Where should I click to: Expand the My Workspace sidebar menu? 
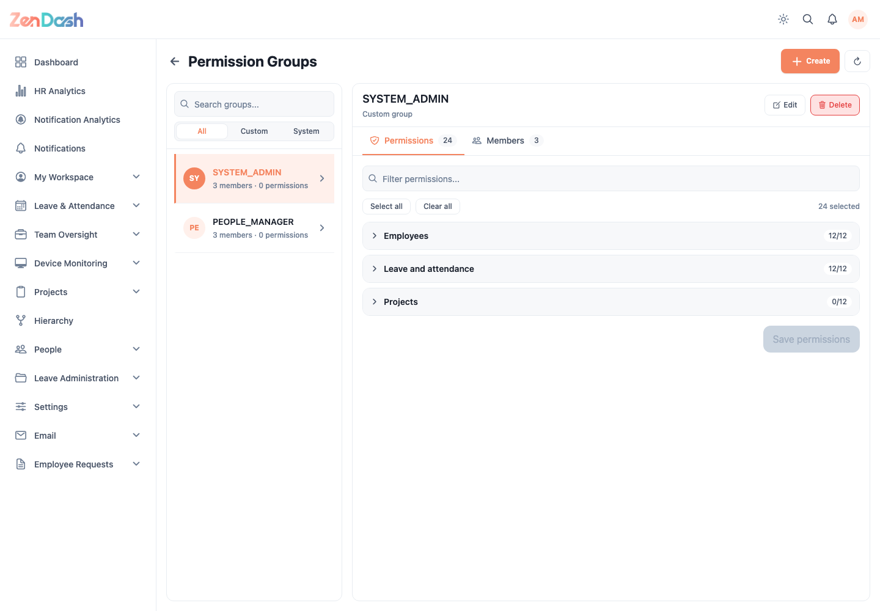tap(136, 177)
